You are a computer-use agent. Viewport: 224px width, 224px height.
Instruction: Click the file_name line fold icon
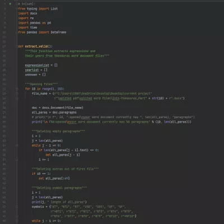(17, 94)
